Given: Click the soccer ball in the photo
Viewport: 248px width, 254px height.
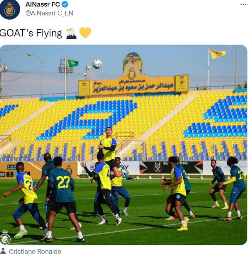Looking at the screenshot, I should [x=97, y=64].
